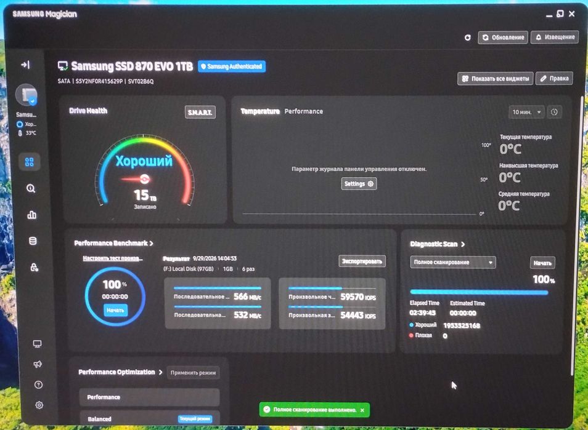This screenshot has width=588, height=430.
Task: Open the data security lock sidebar icon
Action: (x=34, y=267)
